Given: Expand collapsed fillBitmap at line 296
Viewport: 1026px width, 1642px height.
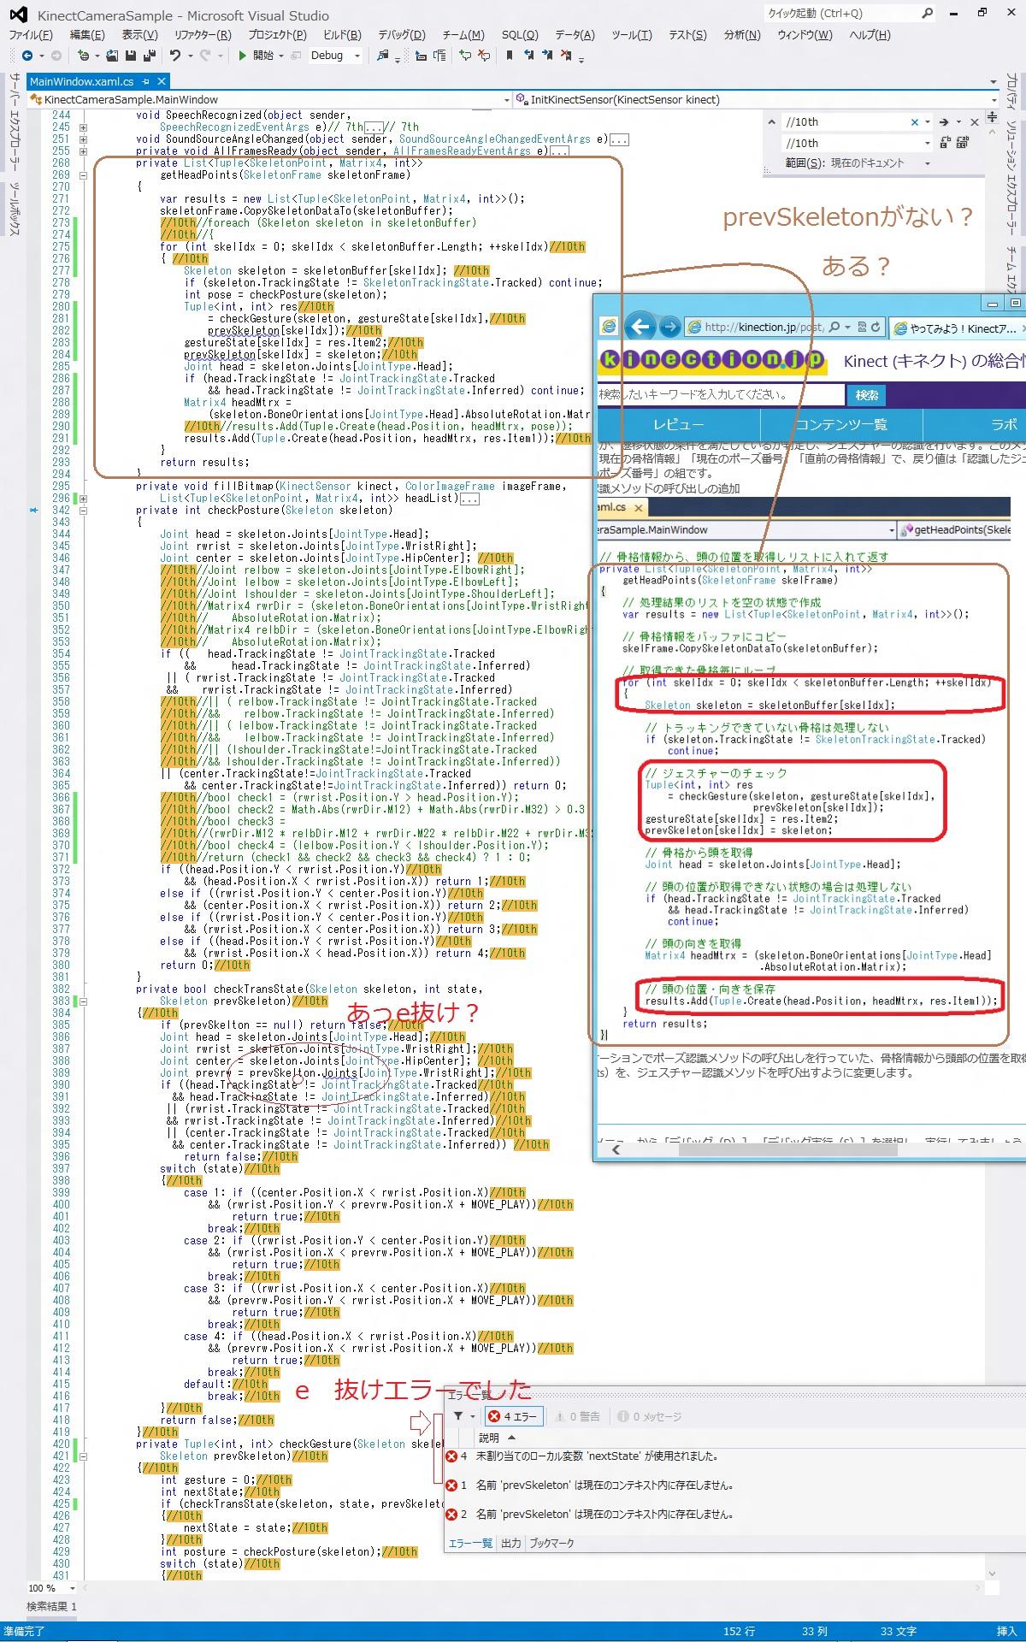Looking at the screenshot, I should click(x=83, y=498).
